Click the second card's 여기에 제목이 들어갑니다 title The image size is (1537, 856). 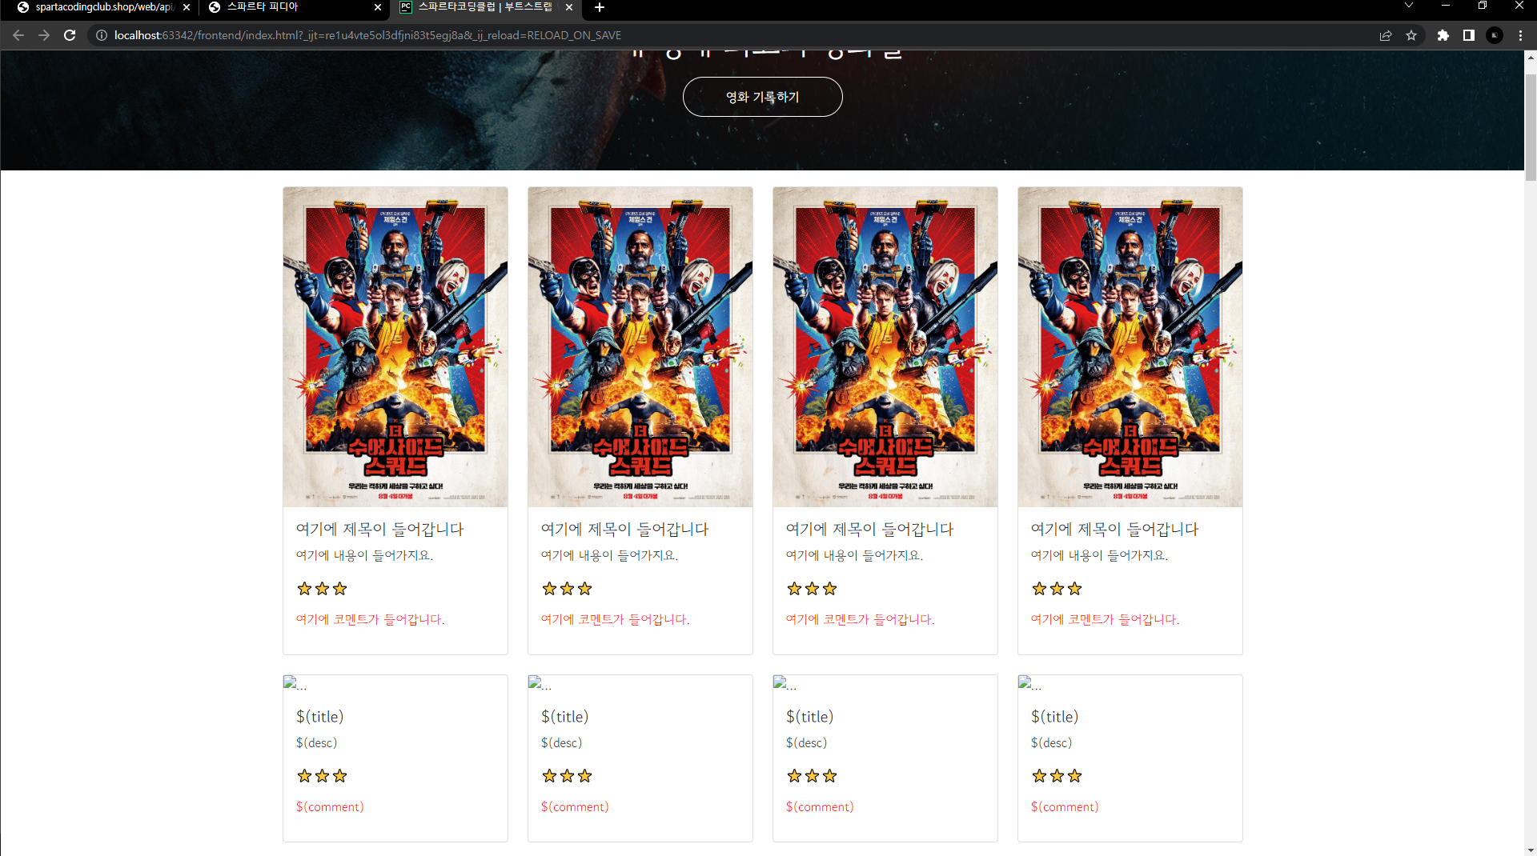click(x=625, y=529)
